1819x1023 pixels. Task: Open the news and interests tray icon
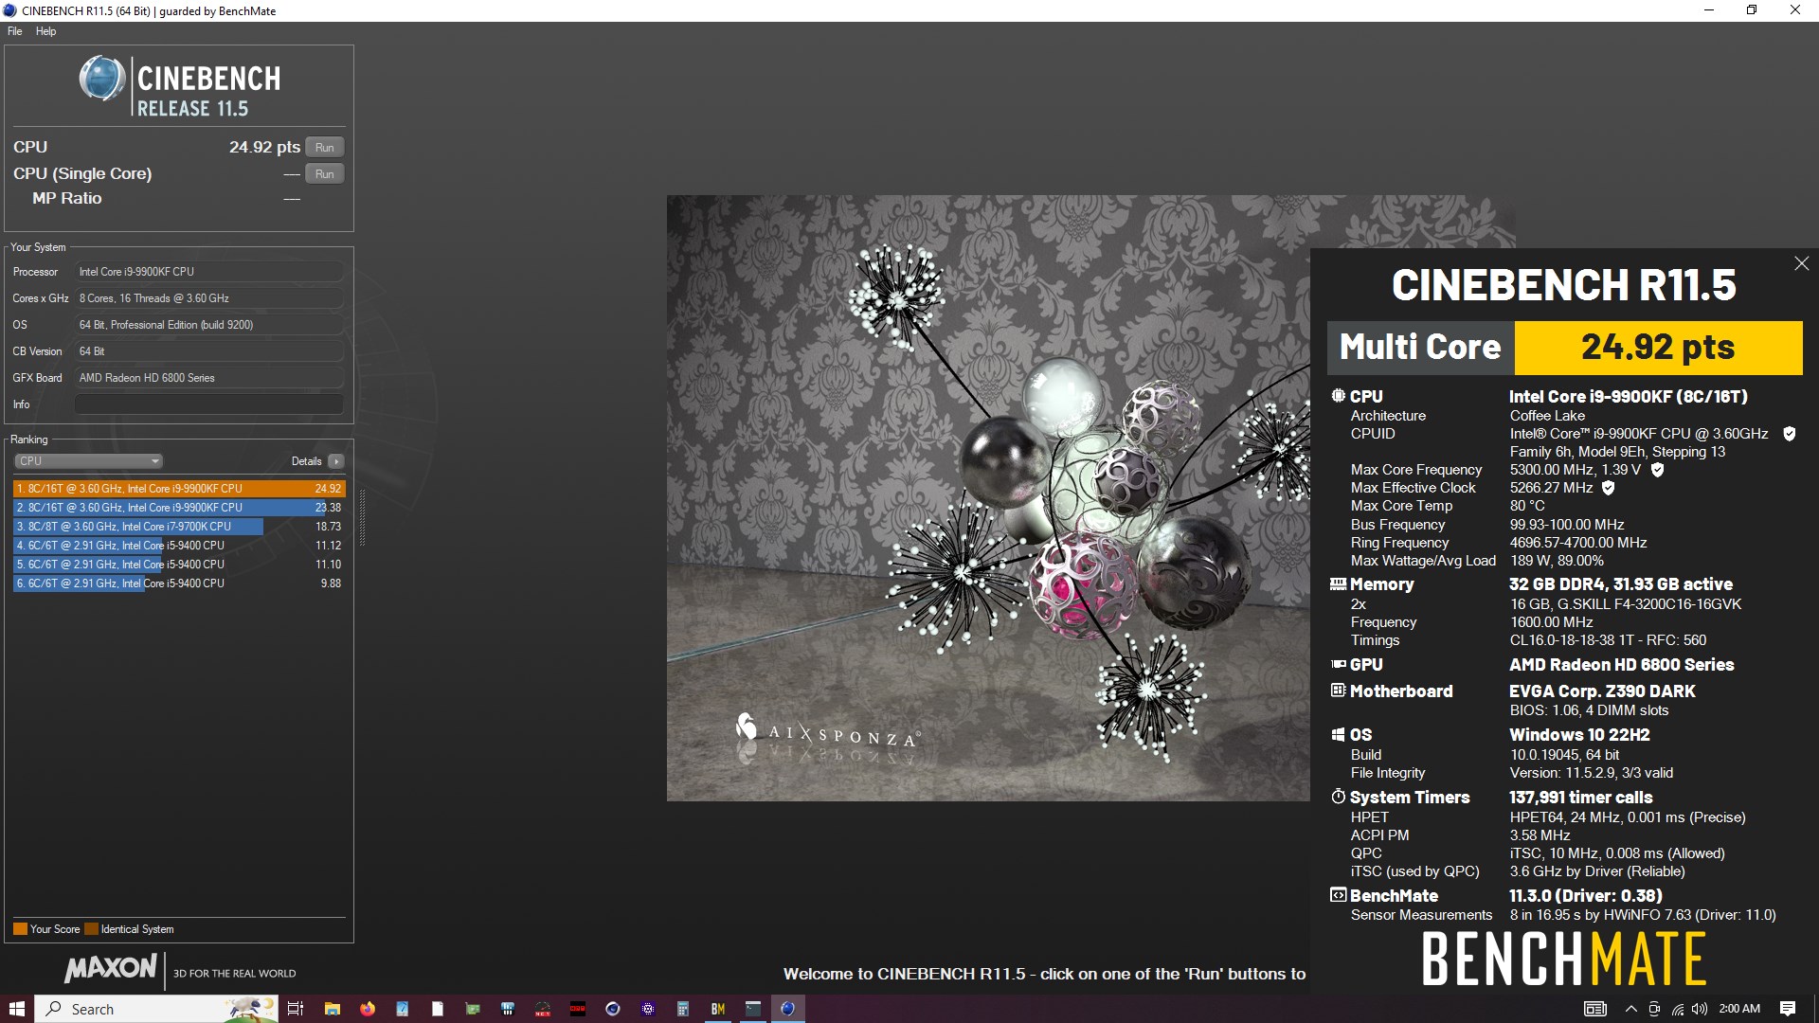pyautogui.click(x=1595, y=1009)
